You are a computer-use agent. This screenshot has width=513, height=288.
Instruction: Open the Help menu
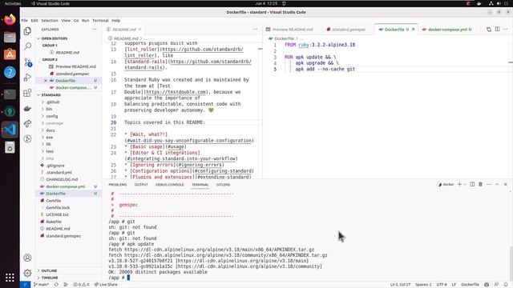click(115, 21)
